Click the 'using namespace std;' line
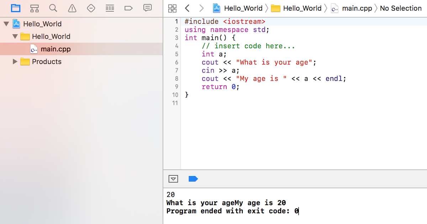427x224 pixels. coord(227,30)
